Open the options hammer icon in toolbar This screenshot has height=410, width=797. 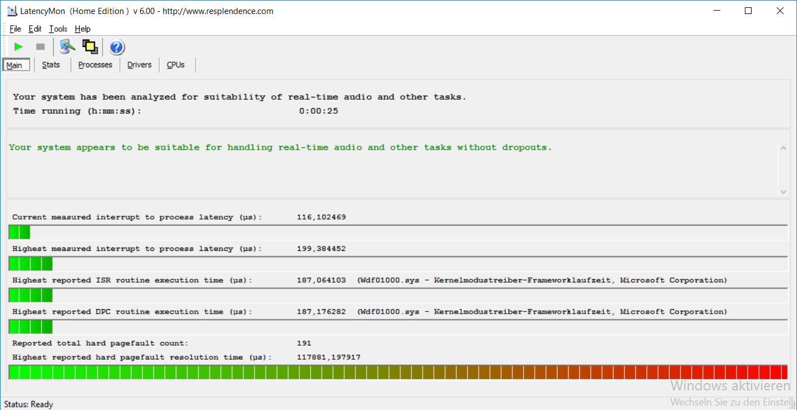[x=68, y=46]
